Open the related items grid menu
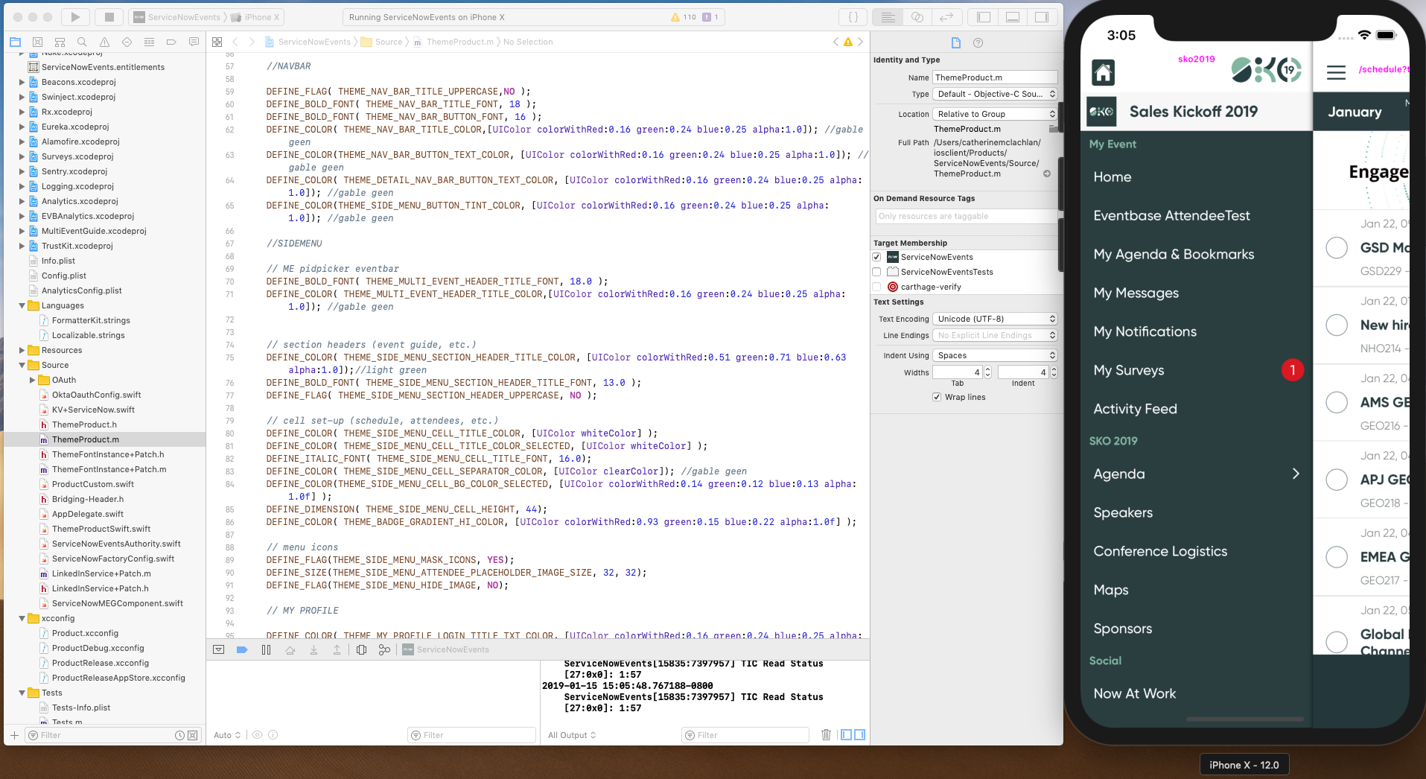The image size is (1426, 779). point(217,42)
